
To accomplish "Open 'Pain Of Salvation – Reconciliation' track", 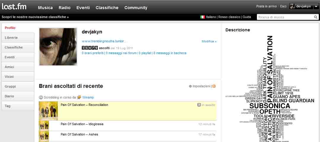I will click(84, 105).
